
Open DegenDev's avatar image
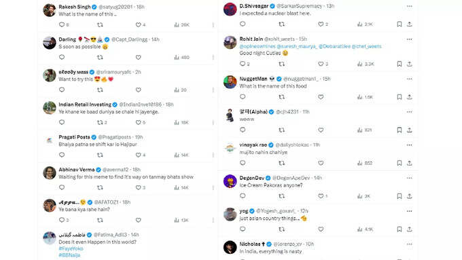230,181
